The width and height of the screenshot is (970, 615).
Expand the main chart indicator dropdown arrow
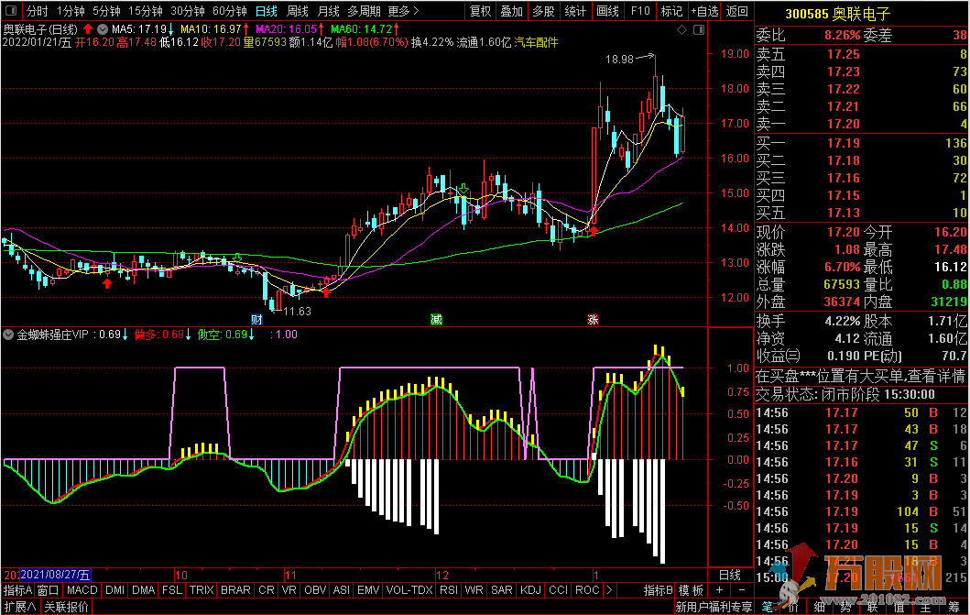pyautogui.click(x=103, y=29)
